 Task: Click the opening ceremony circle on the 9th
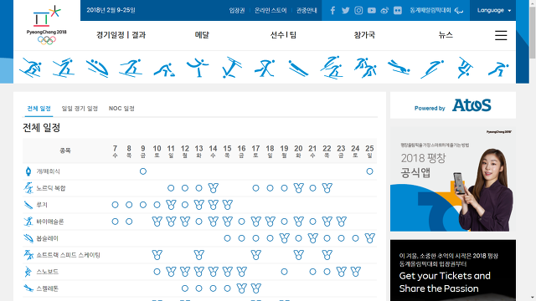point(143,171)
